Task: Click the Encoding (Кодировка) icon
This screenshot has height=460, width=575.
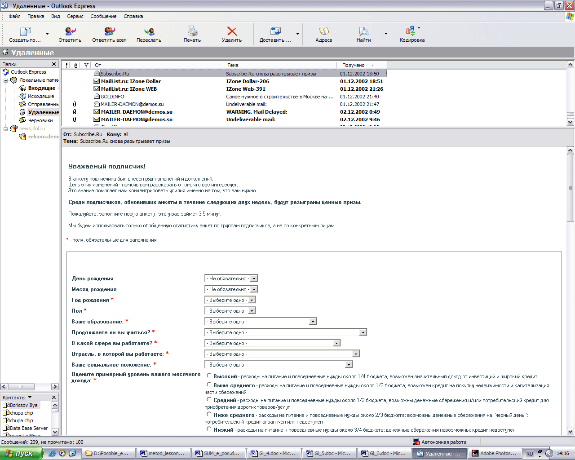Action: pos(410,31)
